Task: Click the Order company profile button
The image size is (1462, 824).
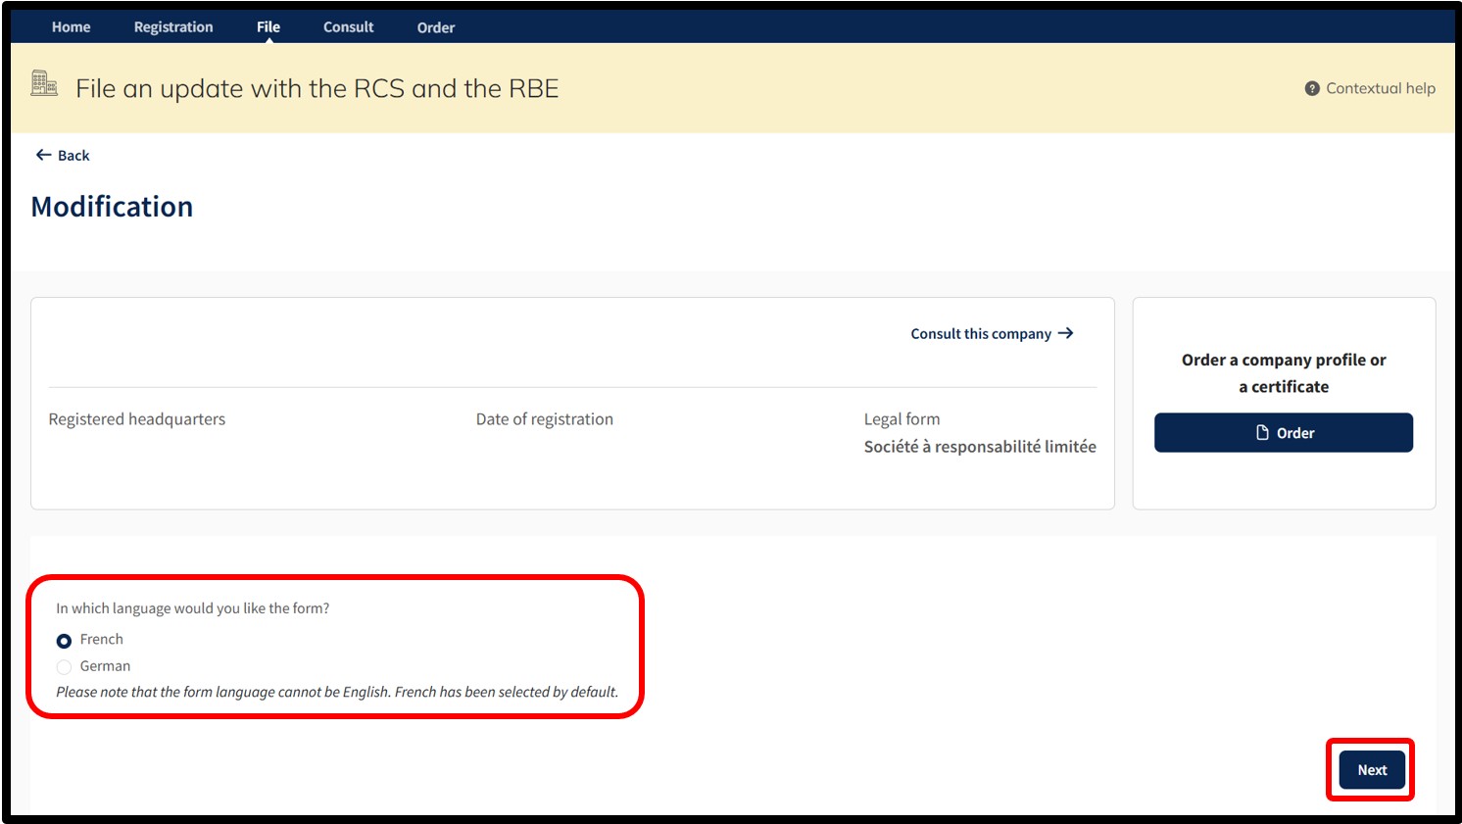Action: 1284,432
